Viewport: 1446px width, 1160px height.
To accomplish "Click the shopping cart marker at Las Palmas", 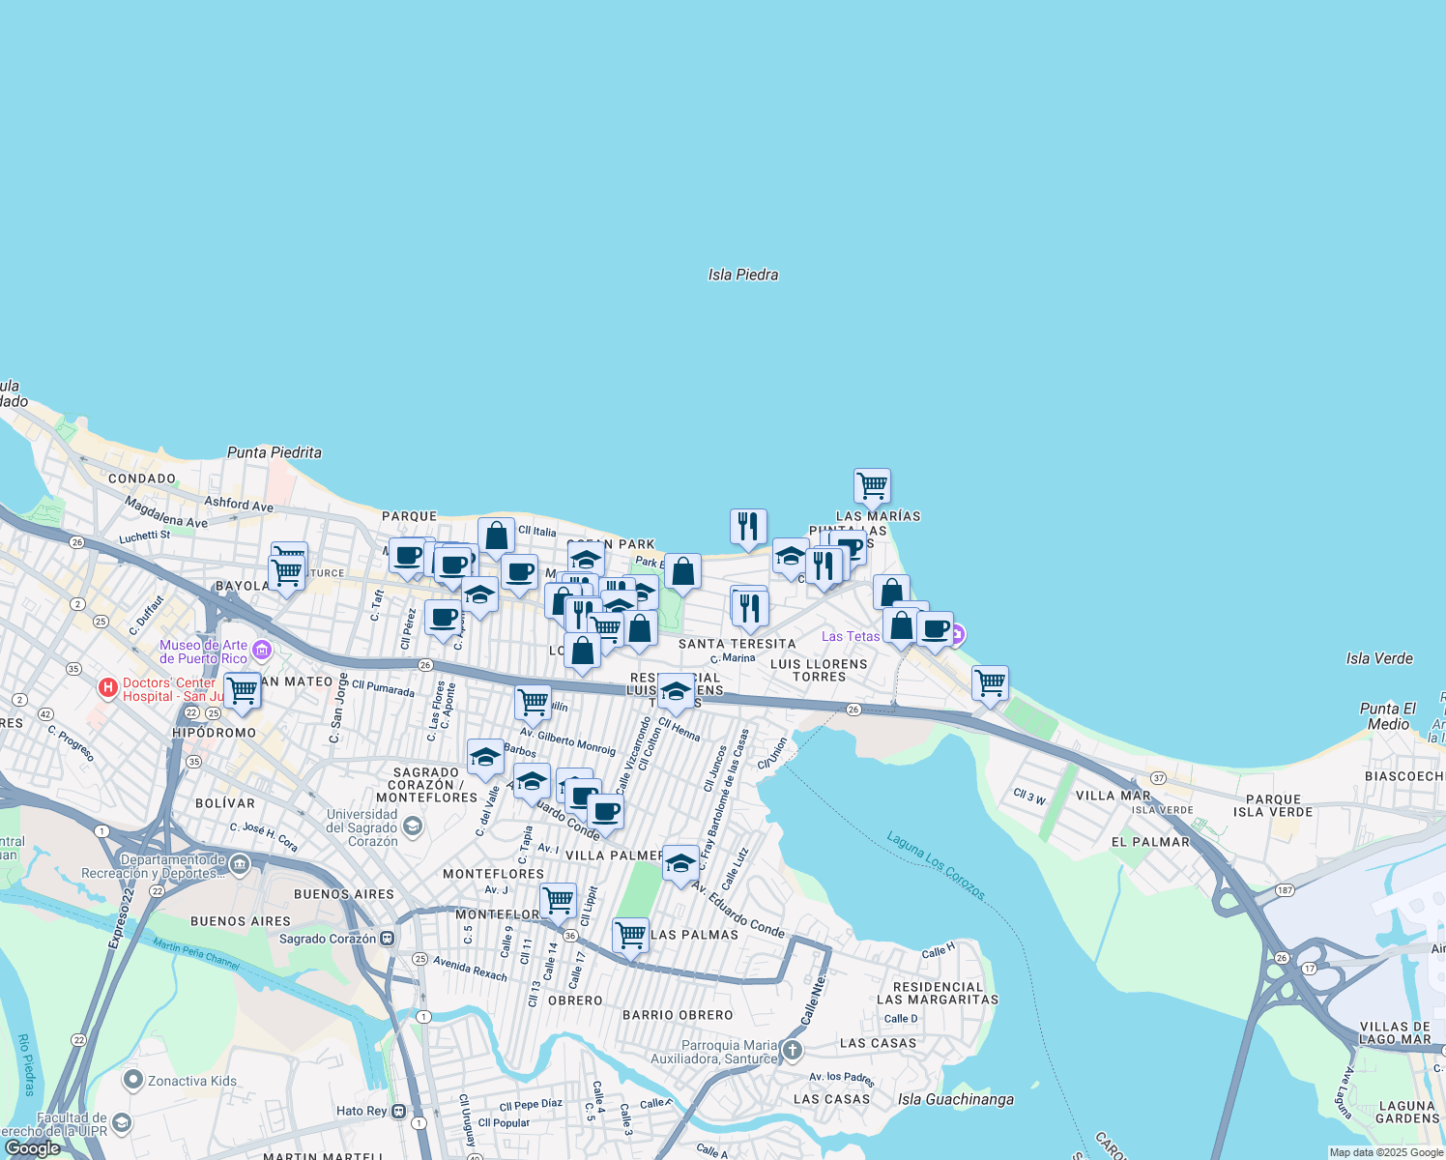I will coord(630,935).
